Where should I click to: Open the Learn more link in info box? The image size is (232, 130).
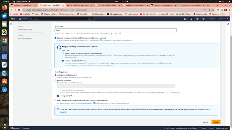point(207,110)
